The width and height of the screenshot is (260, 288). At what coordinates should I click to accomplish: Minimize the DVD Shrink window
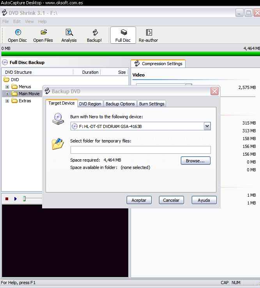(239, 13)
